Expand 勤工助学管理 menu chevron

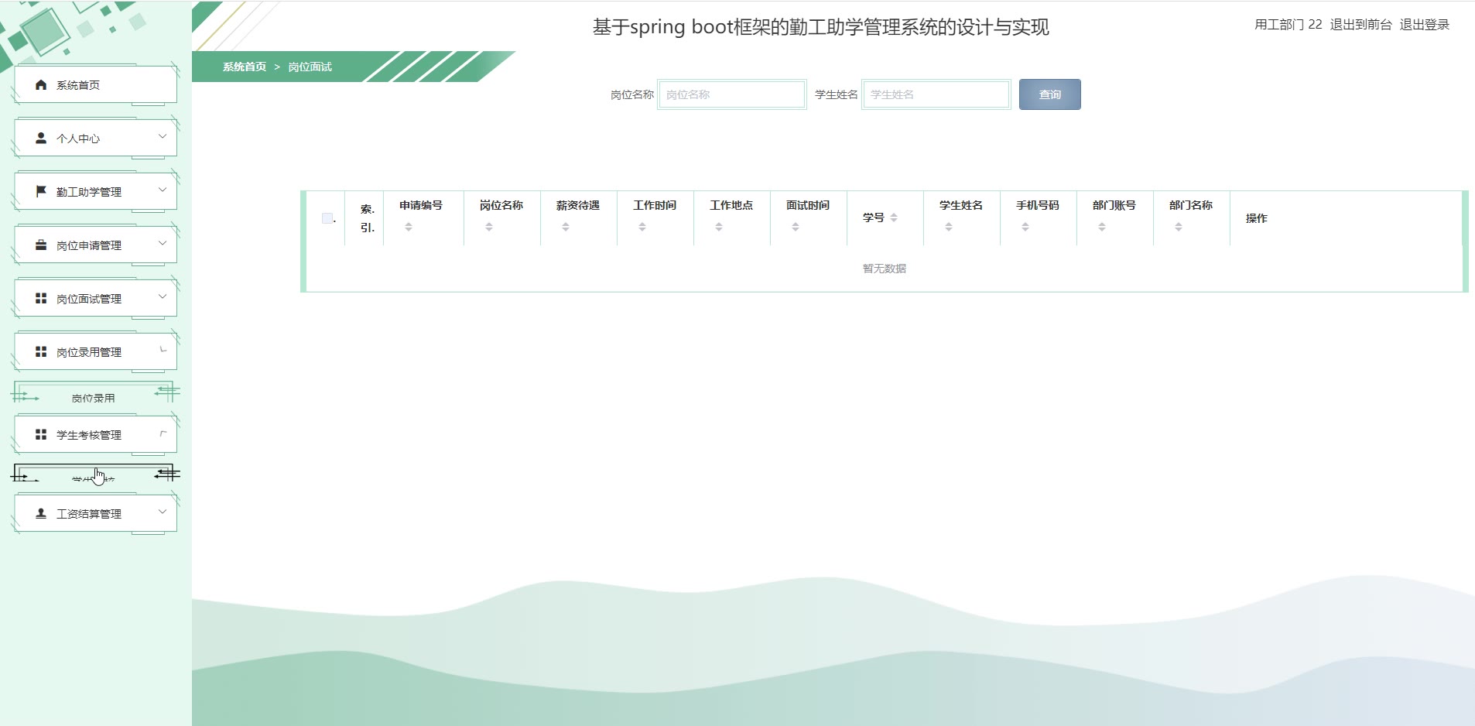(163, 190)
